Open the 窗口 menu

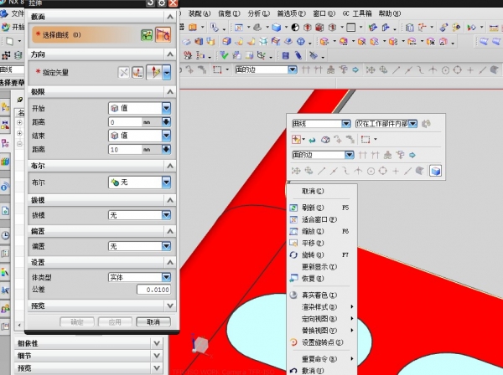pos(324,13)
